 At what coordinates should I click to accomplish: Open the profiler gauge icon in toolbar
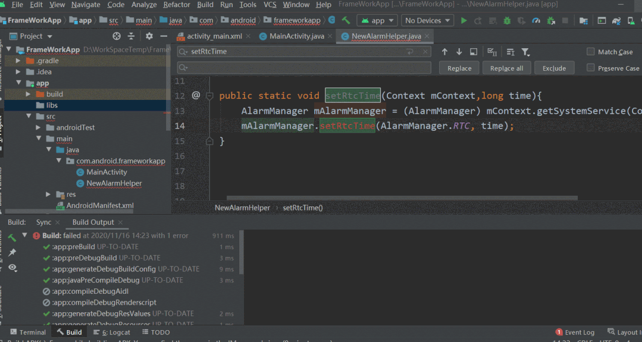pos(536,21)
